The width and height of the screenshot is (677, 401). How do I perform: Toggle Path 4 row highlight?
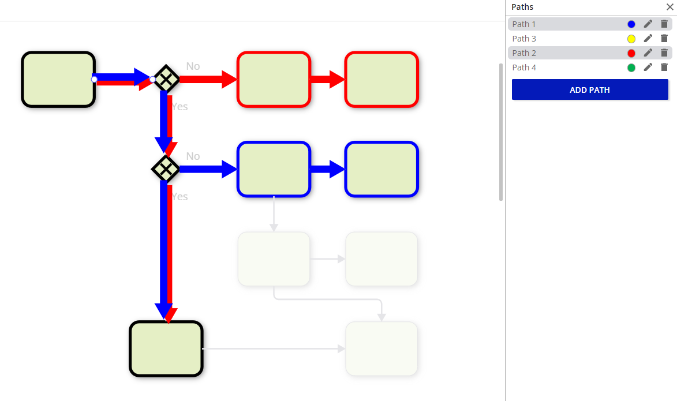[x=554, y=68]
